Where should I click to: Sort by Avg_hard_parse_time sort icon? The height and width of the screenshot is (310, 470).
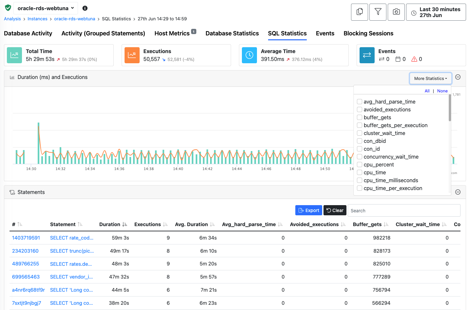click(280, 224)
